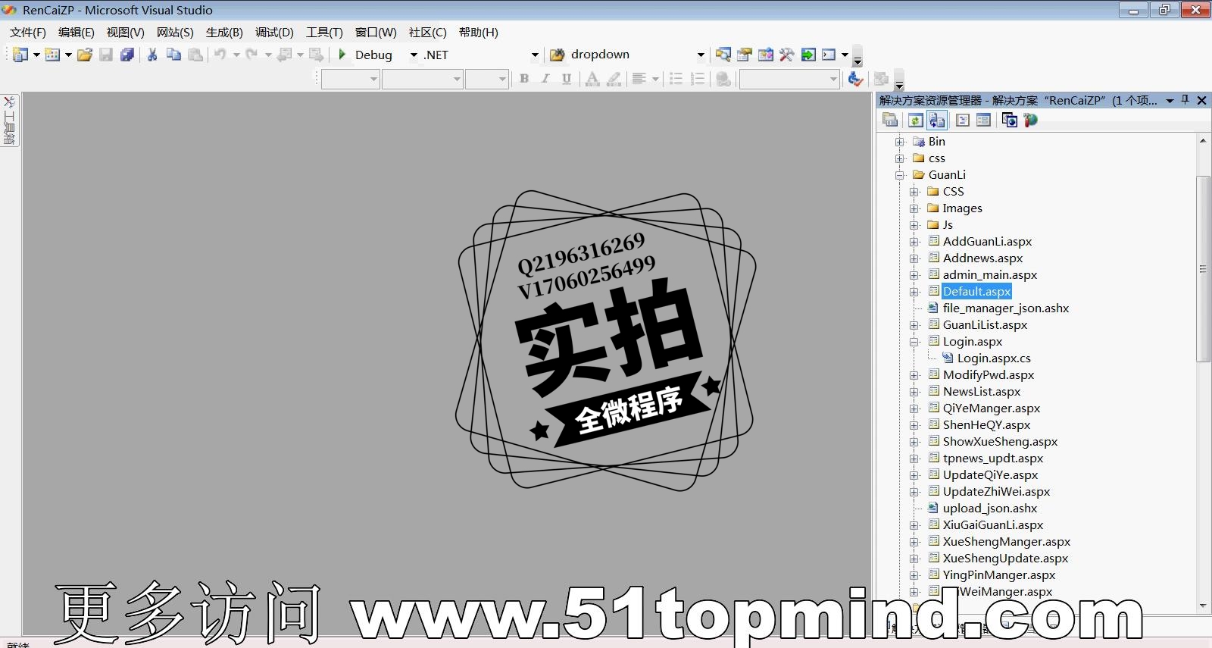The height and width of the screenshot is (648, 1212).
Task: Open the 文件(F) menu
Action: 28,33
